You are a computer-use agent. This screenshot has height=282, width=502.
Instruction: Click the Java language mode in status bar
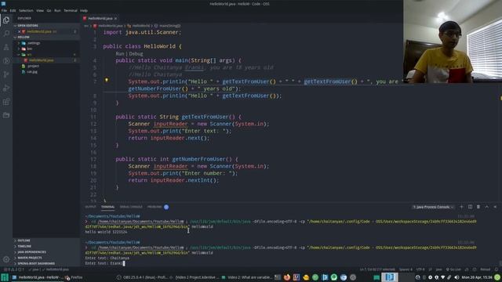point(439,269)
